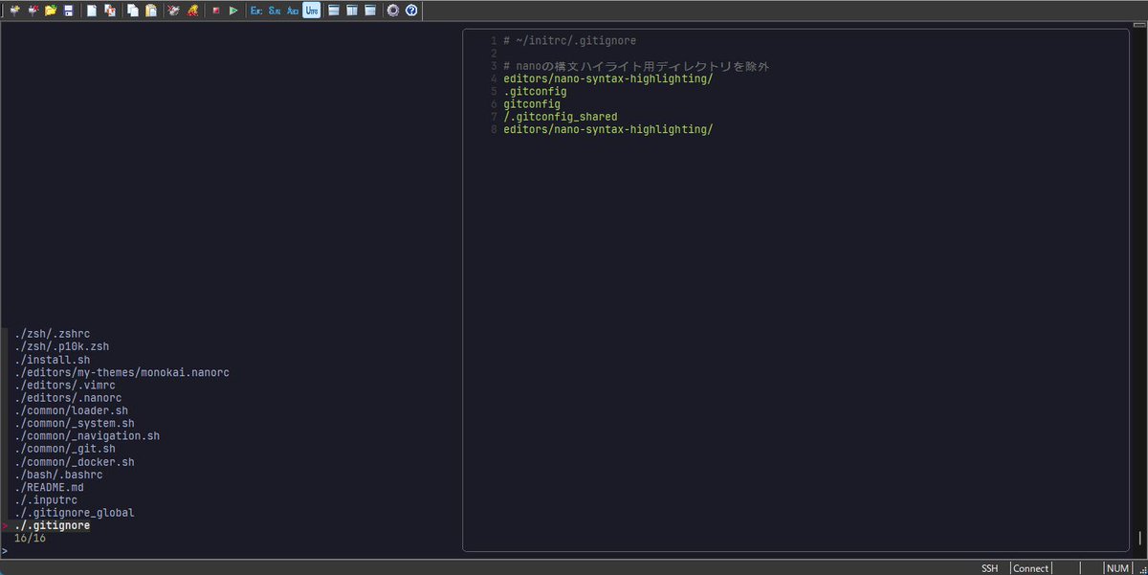Click the Disconnect plug icon with red mark
Screen dimensions: 1148x575
[x=33, y=11]
